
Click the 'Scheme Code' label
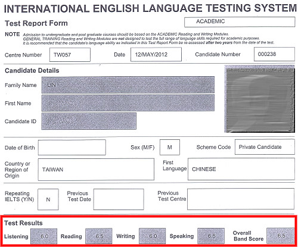coord(213,147)
